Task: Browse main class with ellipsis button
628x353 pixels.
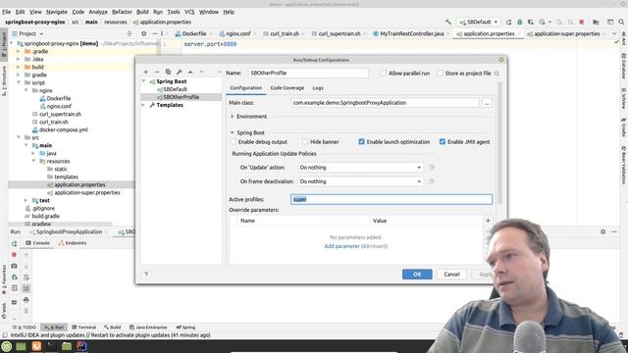Action: coord(487,103)
